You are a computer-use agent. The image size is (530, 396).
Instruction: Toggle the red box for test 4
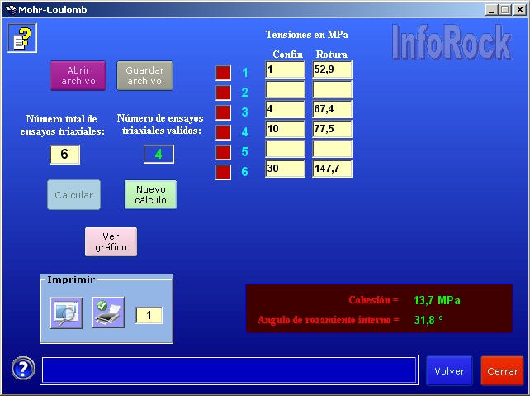coord(223,132)
